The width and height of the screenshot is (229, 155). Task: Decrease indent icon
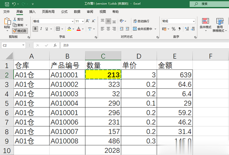click(122, 29)
